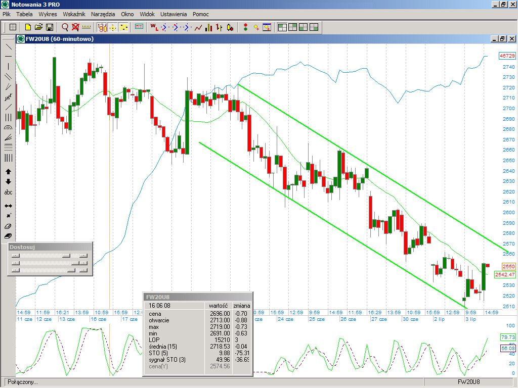The image size is (518, 388).
Task: Toggle the four-pane window layout button
Action: click(x=314, y=27)
